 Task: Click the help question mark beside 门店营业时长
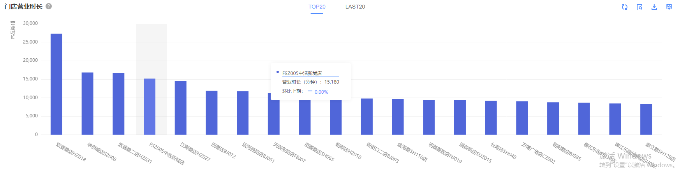point(49,6)
